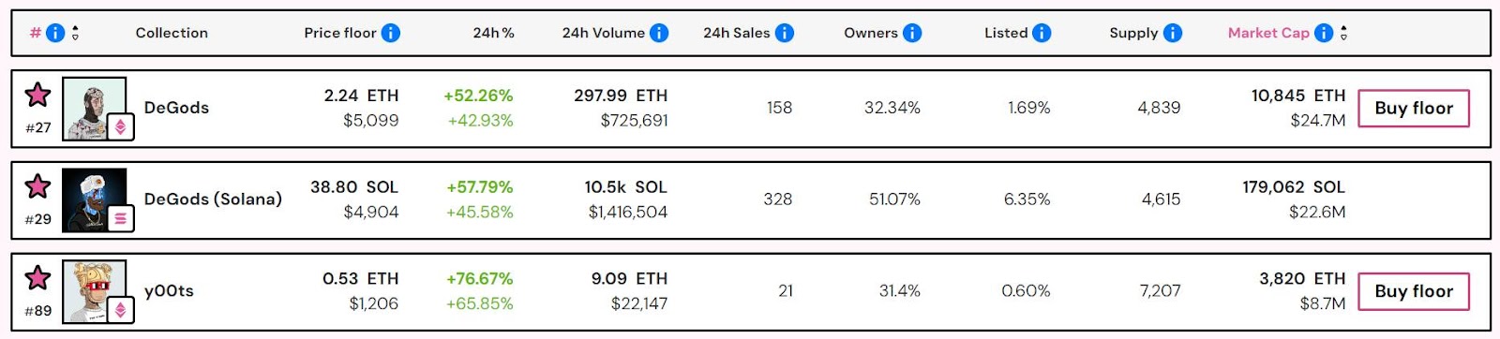The height and width of the screenshot is (339, 1500).
Task: Open the DeGods (Solana) collection name link
Action: (x=213, y=199)
